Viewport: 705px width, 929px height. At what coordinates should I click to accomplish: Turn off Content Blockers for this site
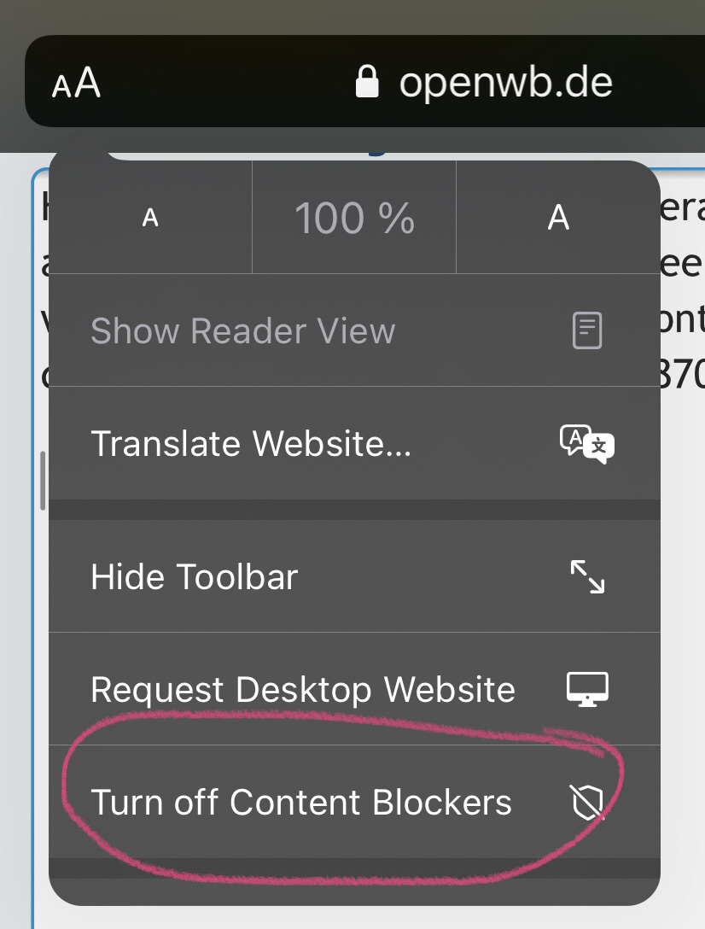pyautogui.click(x=301, y=803)
